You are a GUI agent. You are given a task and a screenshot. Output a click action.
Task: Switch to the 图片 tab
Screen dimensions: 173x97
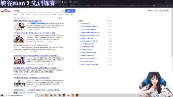pos(35,15)
